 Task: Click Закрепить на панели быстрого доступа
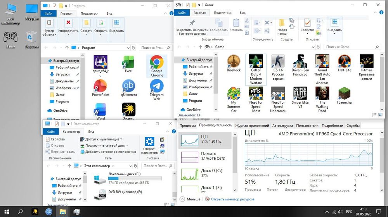[192, 27]
